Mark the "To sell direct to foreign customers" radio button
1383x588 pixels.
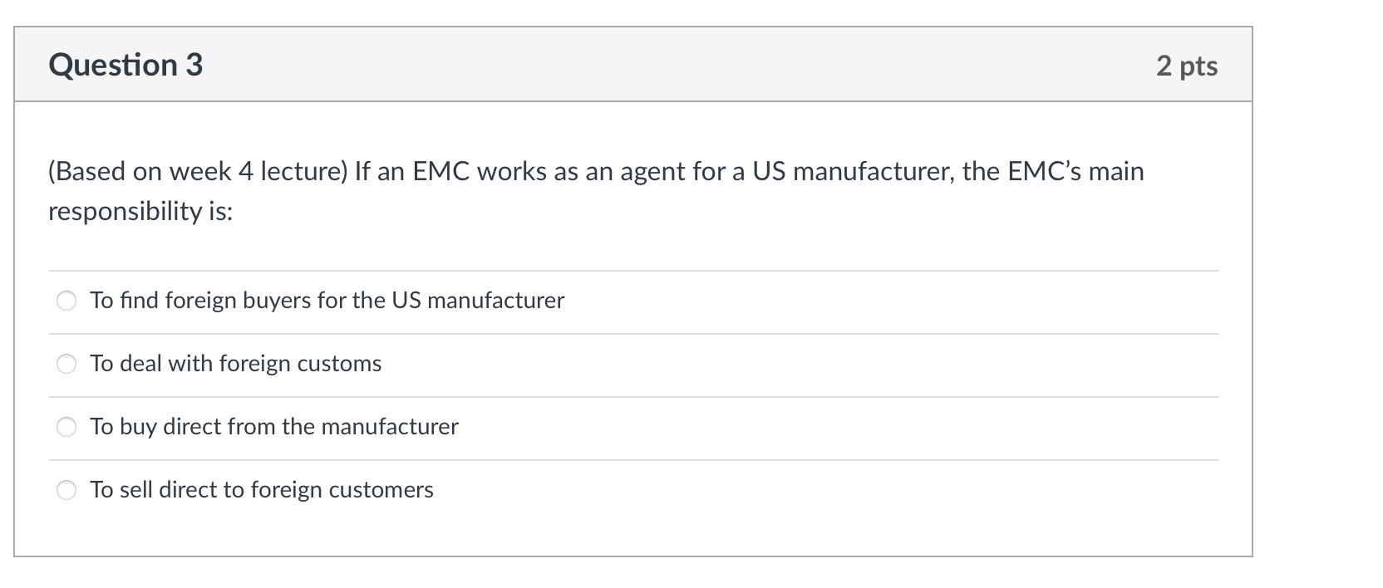(66, 490)
